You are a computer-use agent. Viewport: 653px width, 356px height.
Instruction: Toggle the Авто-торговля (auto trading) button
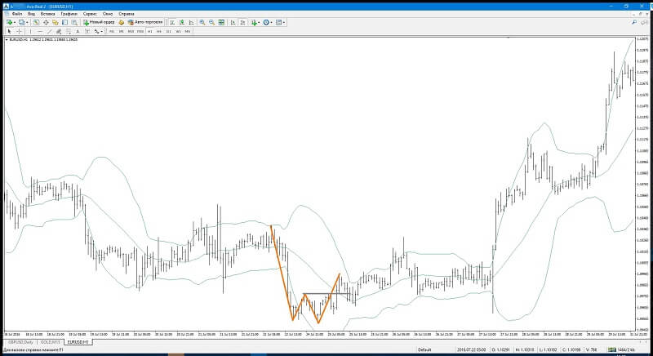[145, 22]
